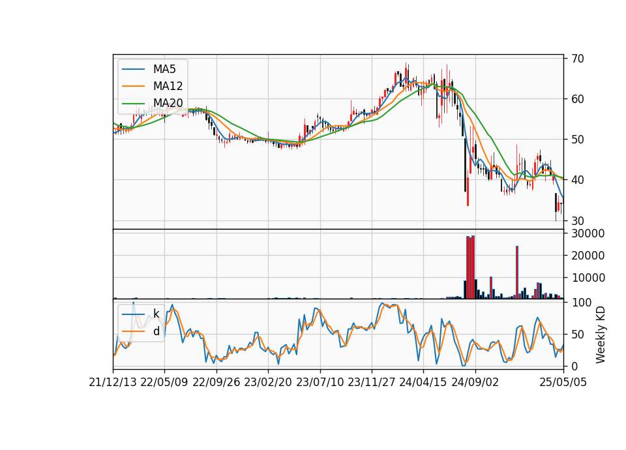
Task: Click the 21/12/13 date tick label
Action: coord(113,382)
